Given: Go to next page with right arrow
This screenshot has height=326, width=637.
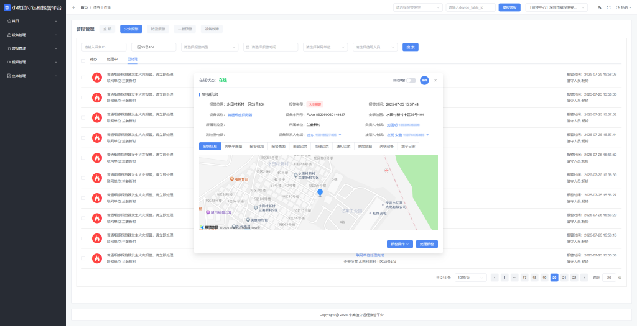Looking at the screenshot, I should click(584, 278).
